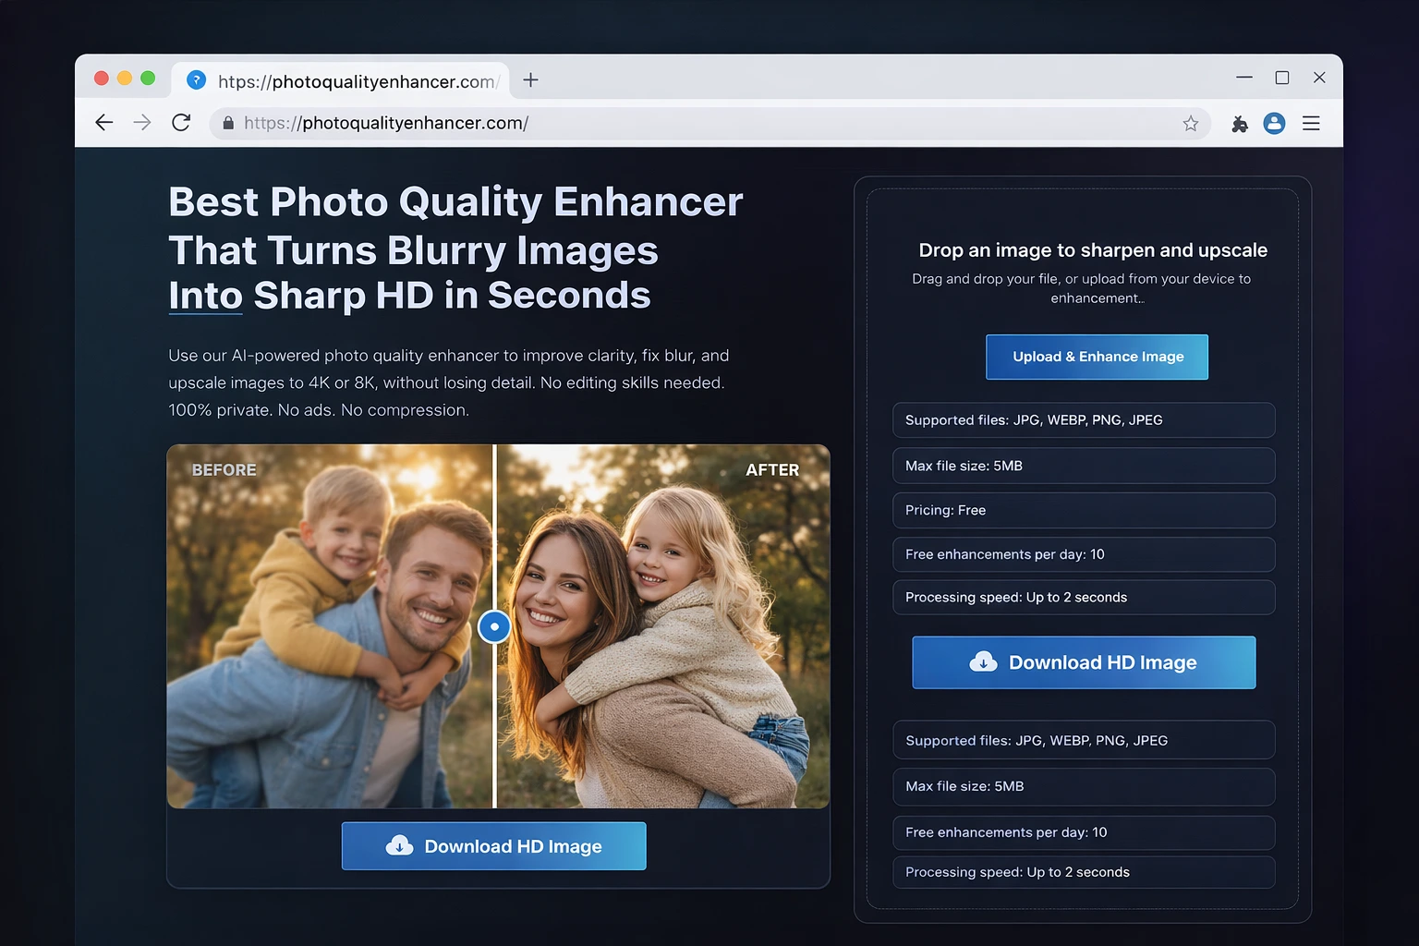Select the photoqualityenhancer.com browser tab
This screenshot has height=946, width=1419.
342,81
